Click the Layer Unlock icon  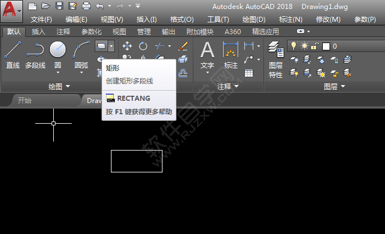(x=335, y=73)
